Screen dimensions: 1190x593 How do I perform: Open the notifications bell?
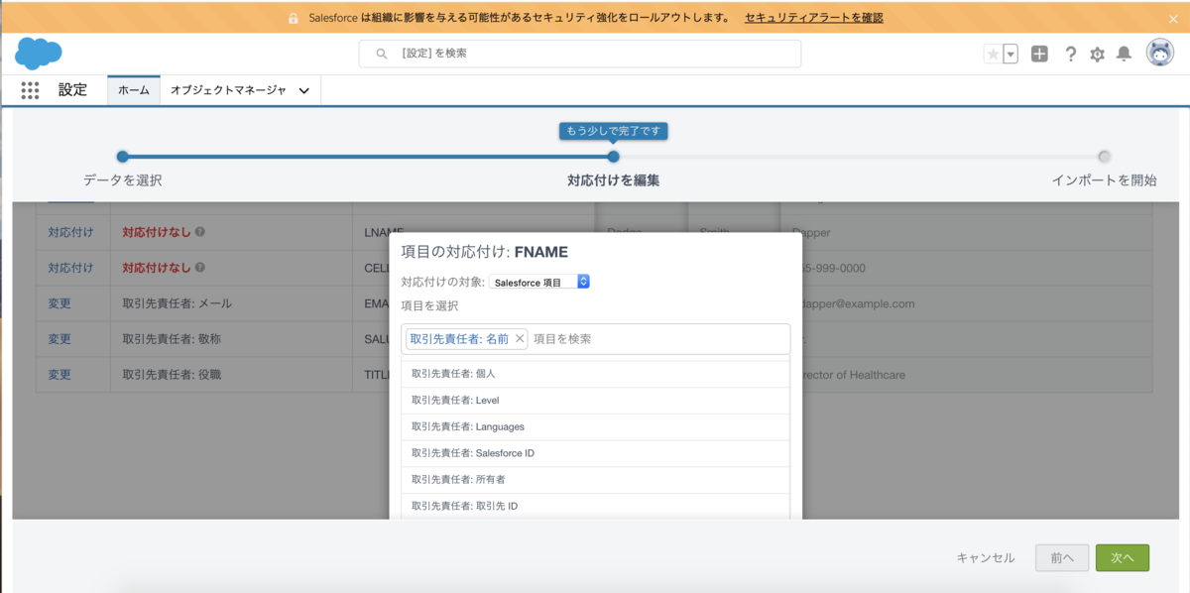point(1124,55)
